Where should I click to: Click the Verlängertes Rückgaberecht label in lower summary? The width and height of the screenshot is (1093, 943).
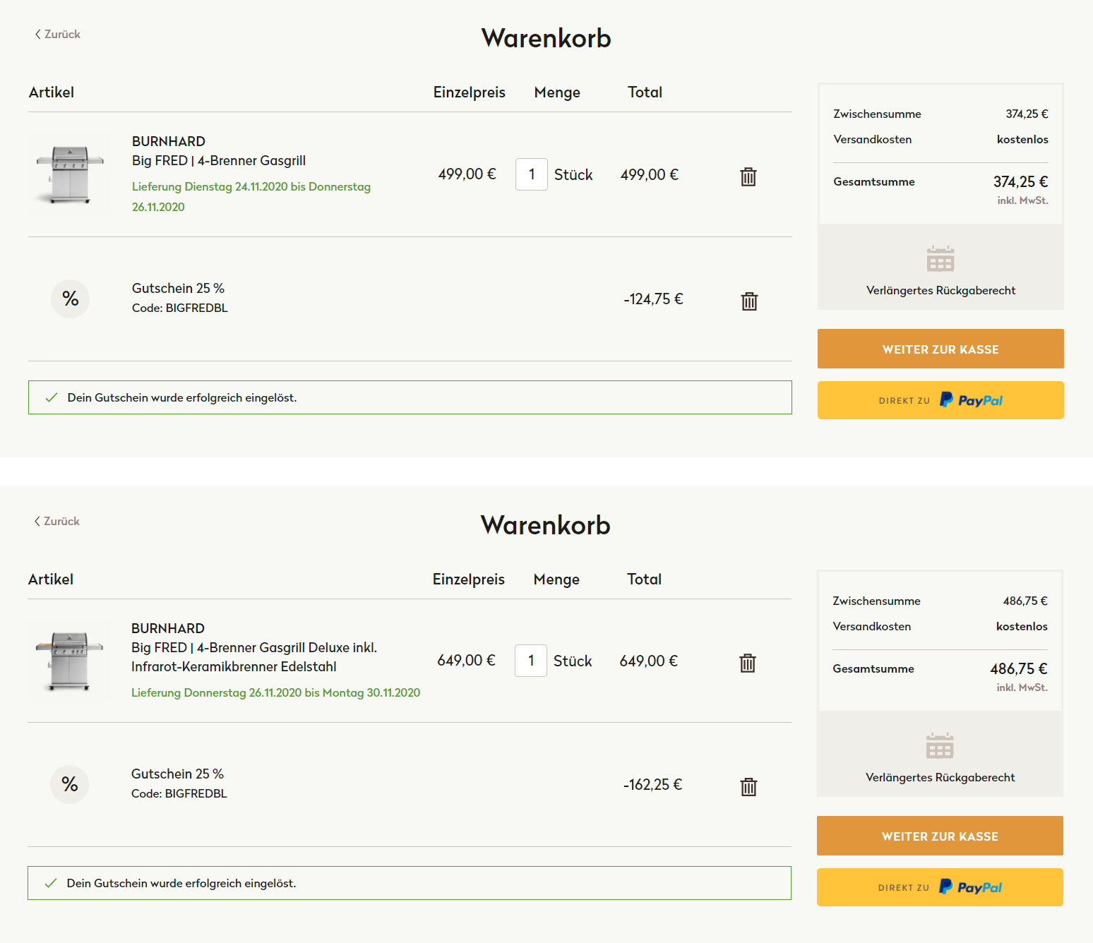pyautogui.click(x=940, y=777)
